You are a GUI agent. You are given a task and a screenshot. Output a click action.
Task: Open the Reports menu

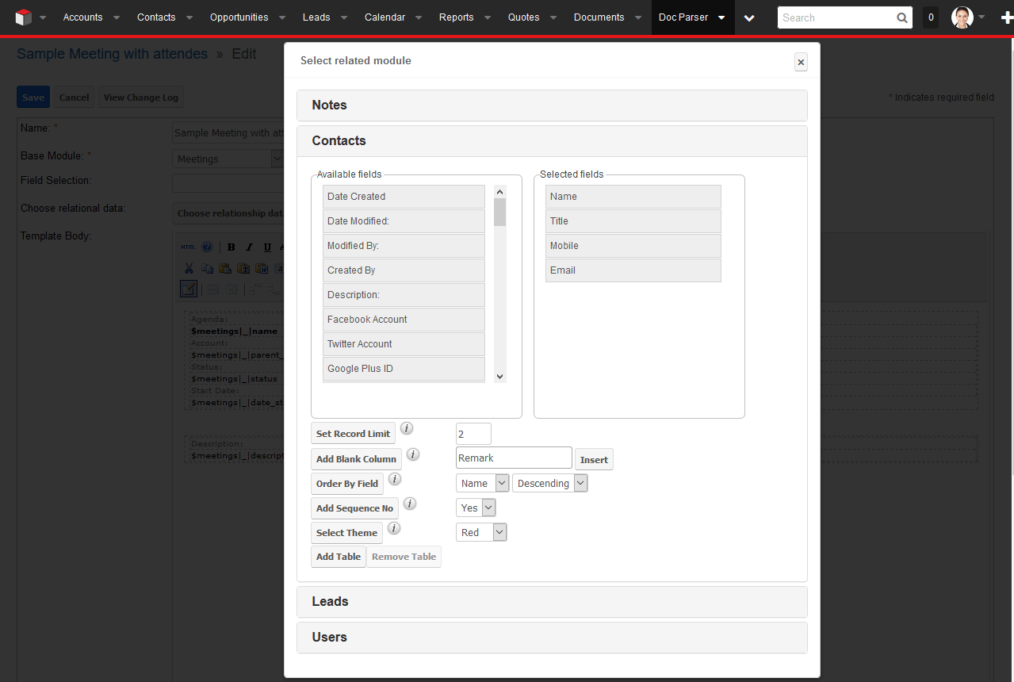click(x=457, y=16)
